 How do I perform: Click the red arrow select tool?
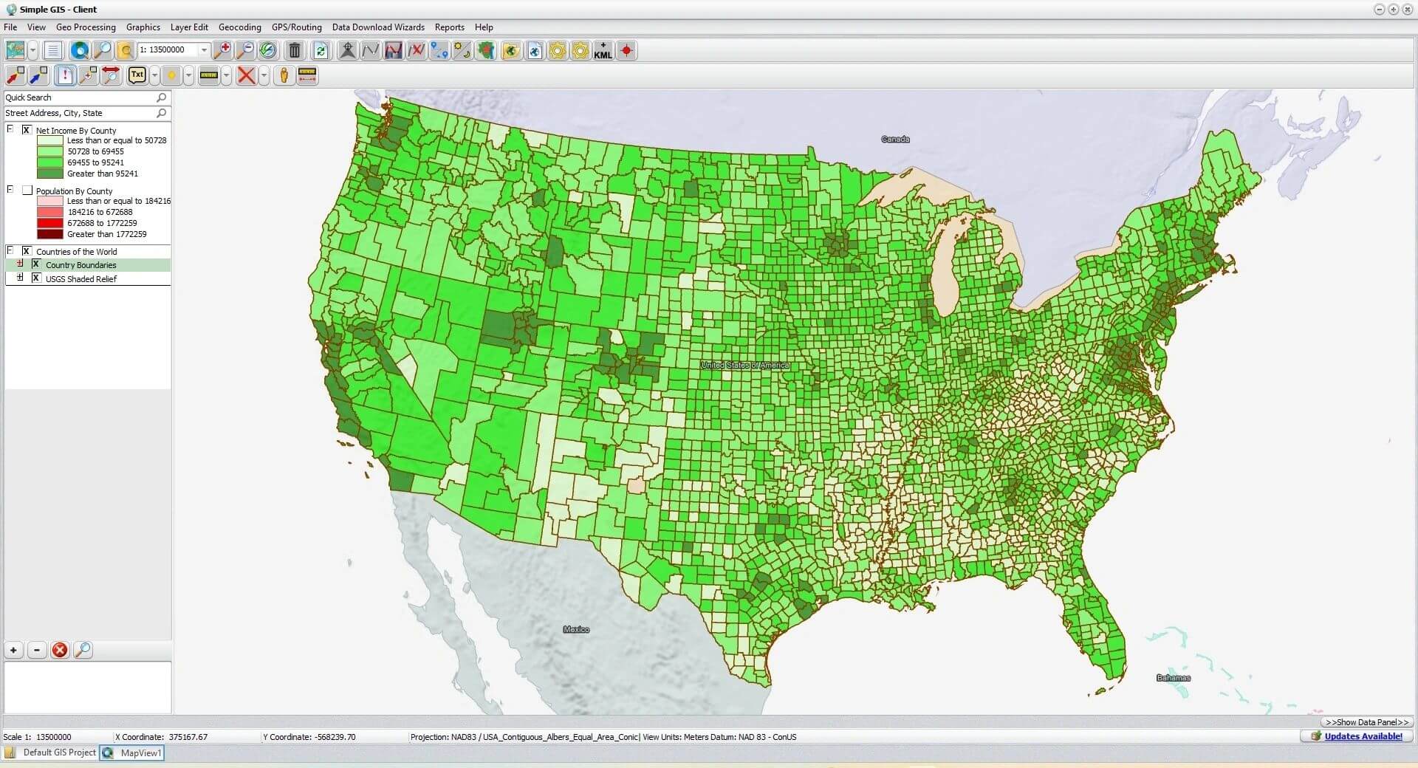(16, 75)
